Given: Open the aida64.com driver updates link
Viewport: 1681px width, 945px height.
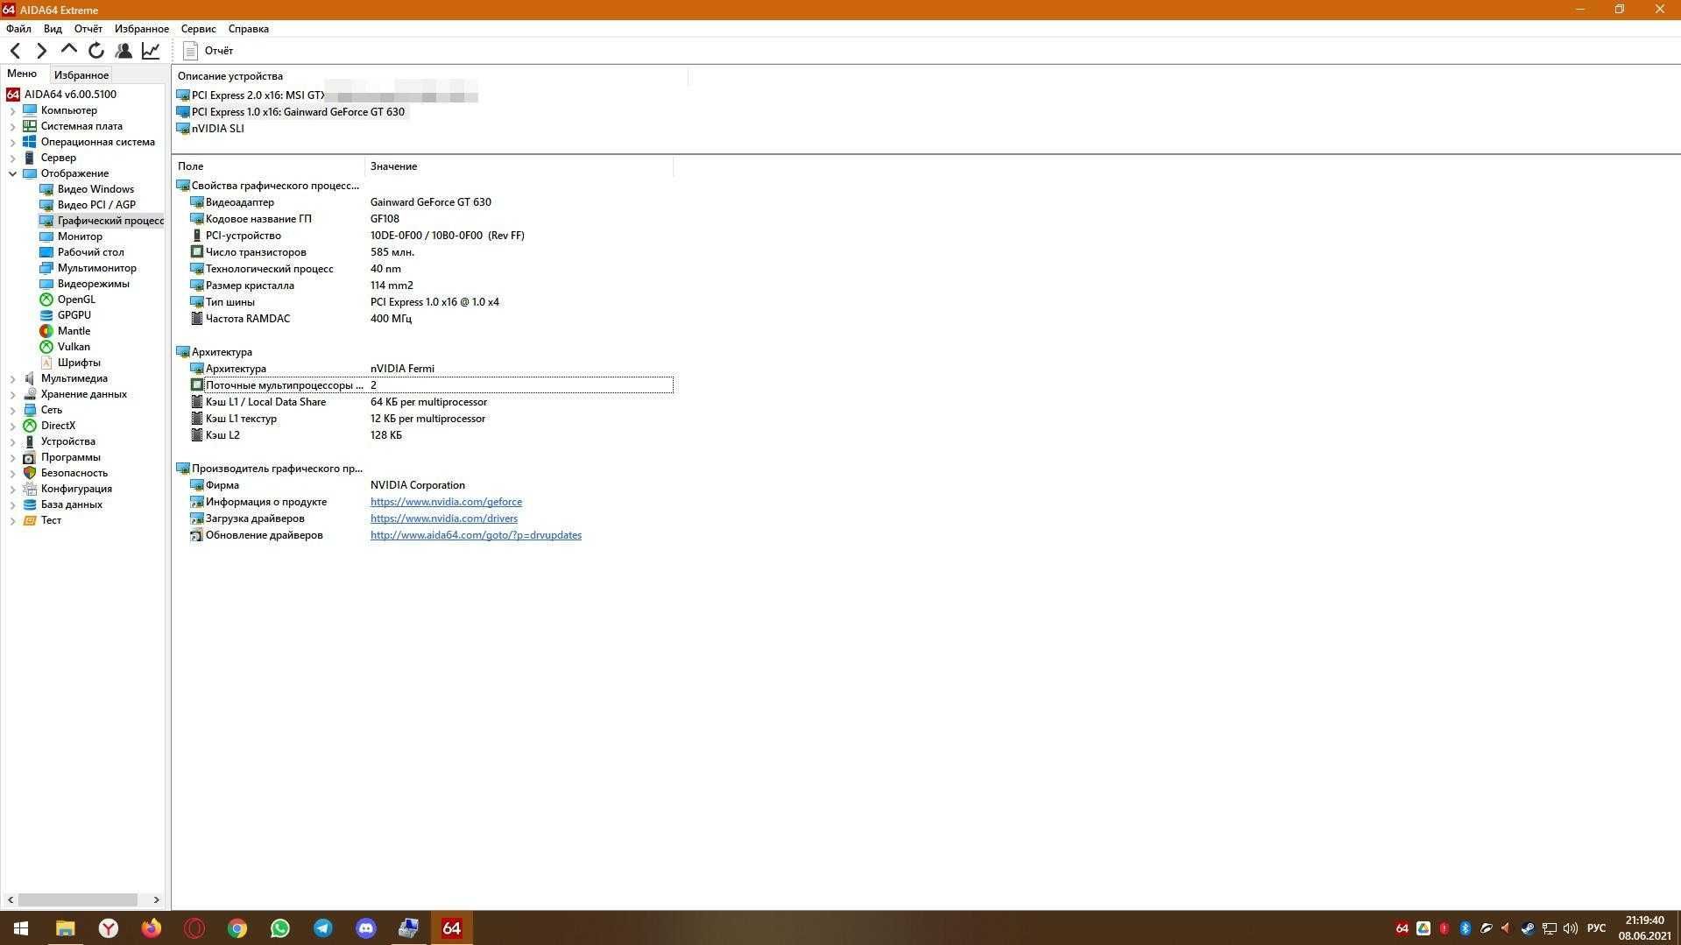Looking at the screenshot, I should pos(476,535).
